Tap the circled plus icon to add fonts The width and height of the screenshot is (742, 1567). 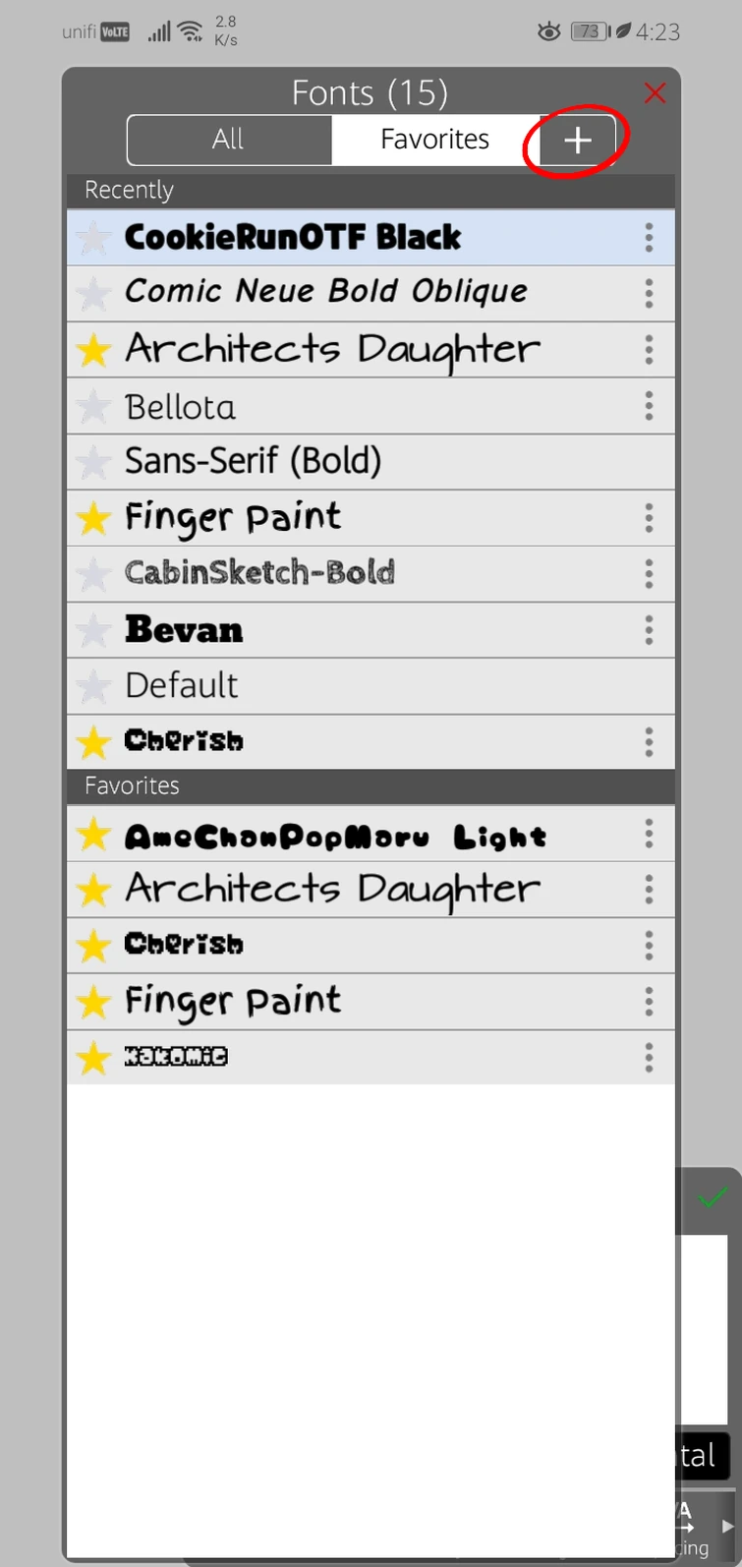[x=576, y=140]
